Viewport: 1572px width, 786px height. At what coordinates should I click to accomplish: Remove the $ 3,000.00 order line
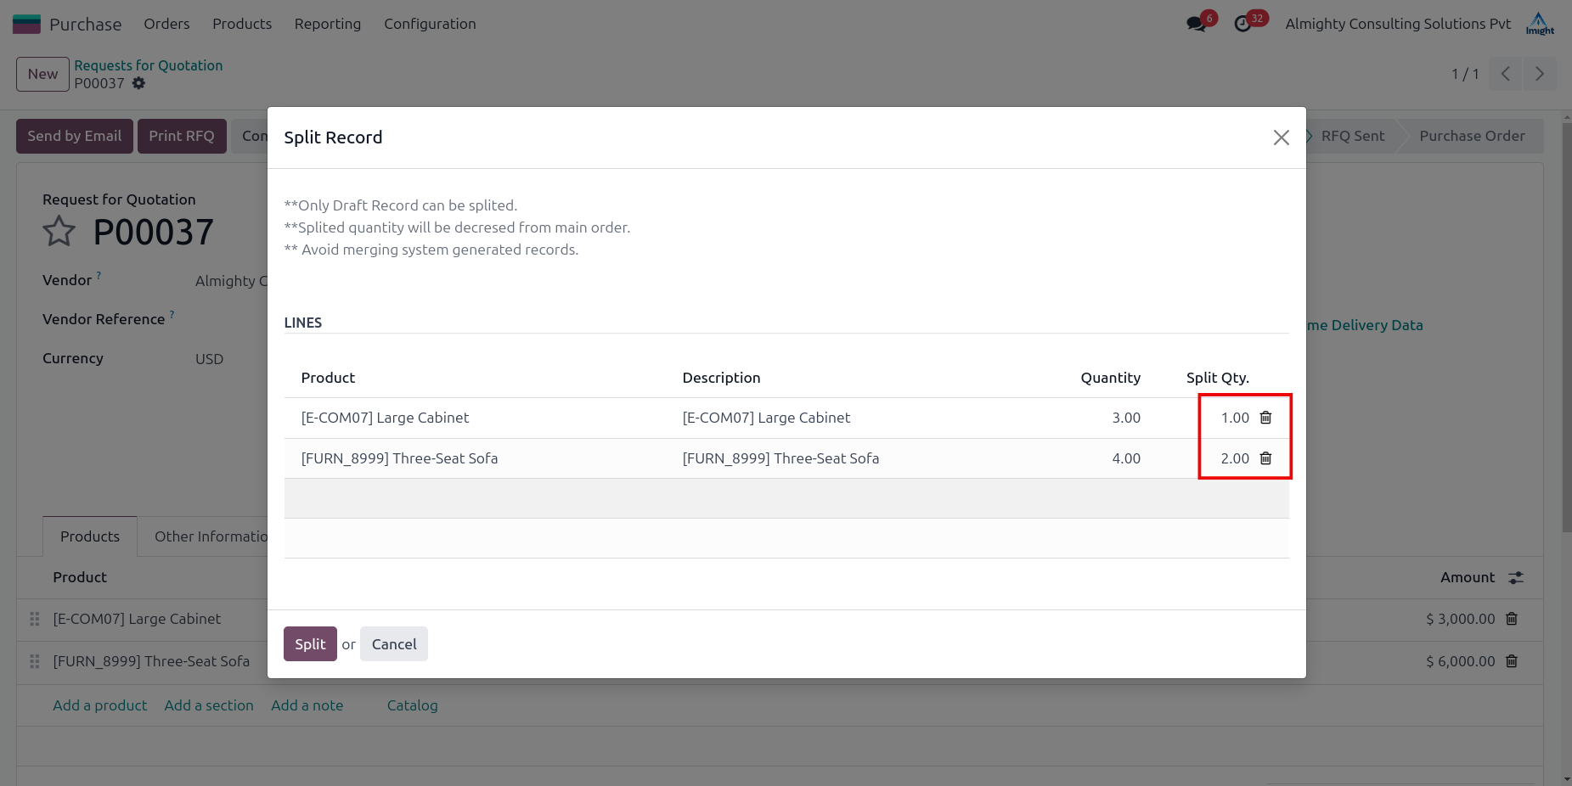pyautogui.click(x=1512, y=619)
